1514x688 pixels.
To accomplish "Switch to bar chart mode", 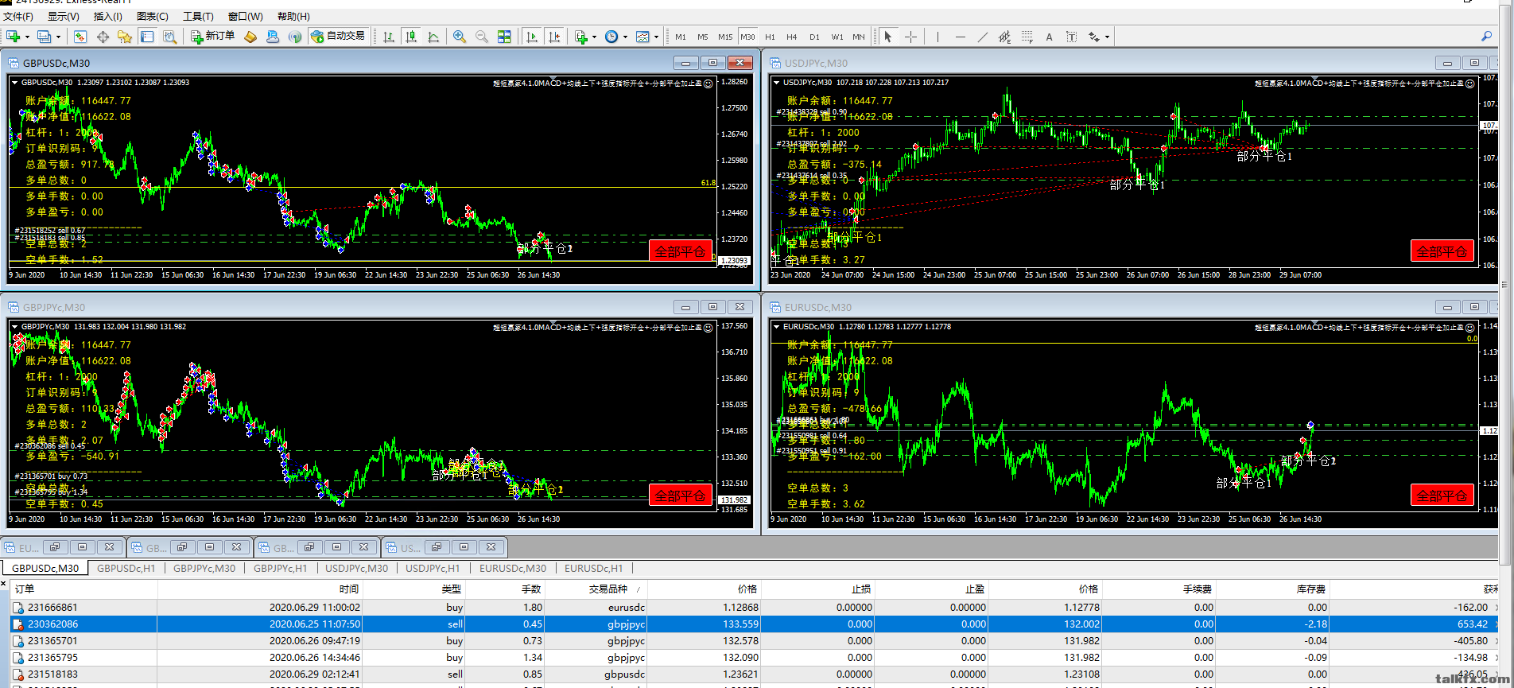I will point(389,37).
